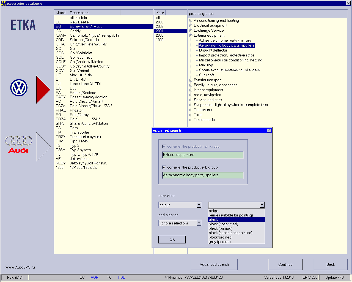Select the Audi brand logo
This screenshot has width=352, height=282.
click(18, 144)
